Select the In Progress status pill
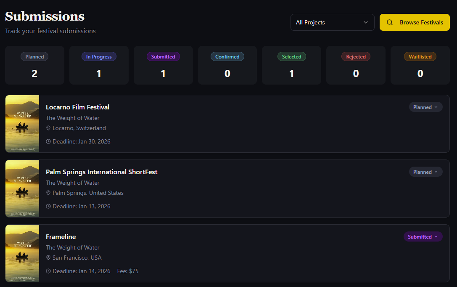 (99, 56)
